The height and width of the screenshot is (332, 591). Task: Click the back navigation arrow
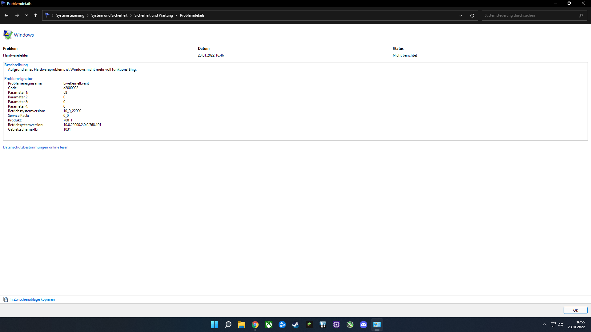(x=6, y=15)
